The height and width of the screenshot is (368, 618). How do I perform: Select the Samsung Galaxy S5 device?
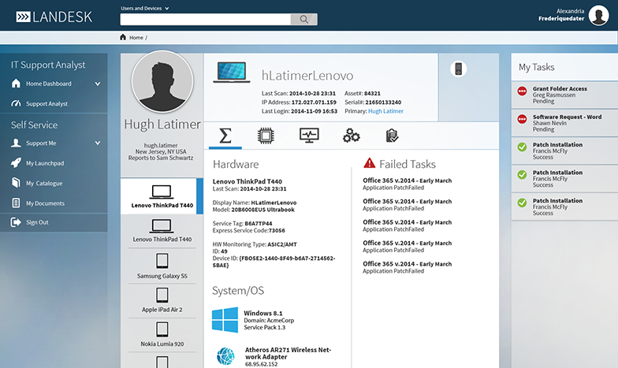[162, 266]
